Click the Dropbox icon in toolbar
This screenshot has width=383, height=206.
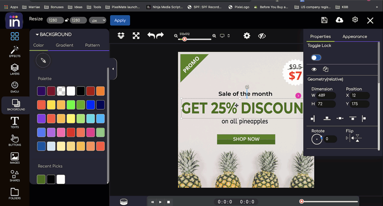(x=121, y=36)
